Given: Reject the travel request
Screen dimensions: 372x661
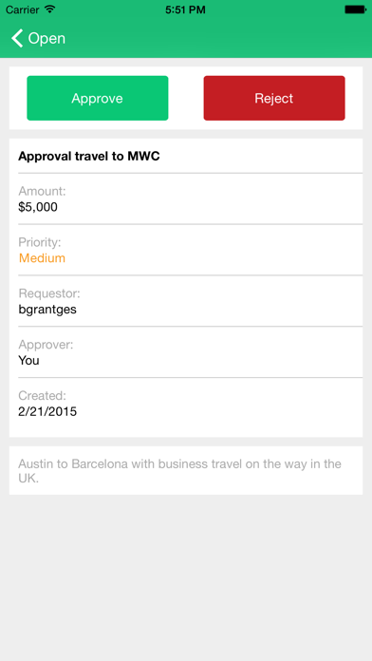Looking at the screenshot, I should tap(274, 98).
